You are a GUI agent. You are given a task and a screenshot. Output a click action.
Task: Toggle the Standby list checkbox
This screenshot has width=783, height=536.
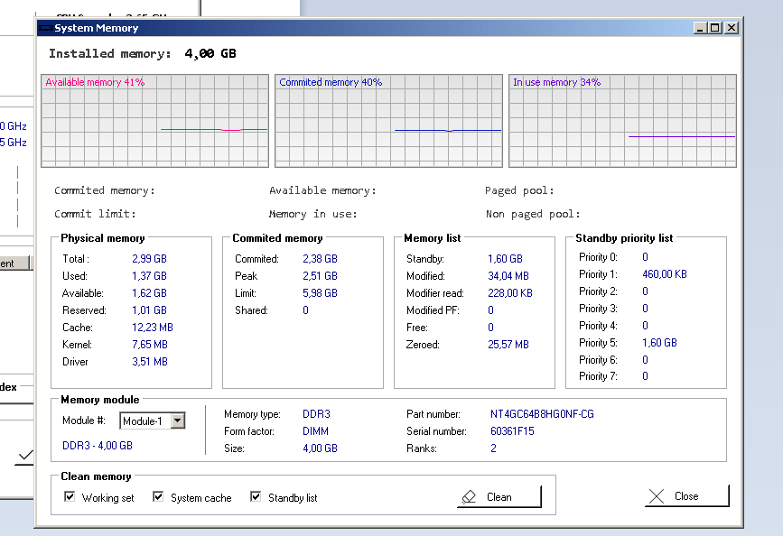click(x=256, y=496)
